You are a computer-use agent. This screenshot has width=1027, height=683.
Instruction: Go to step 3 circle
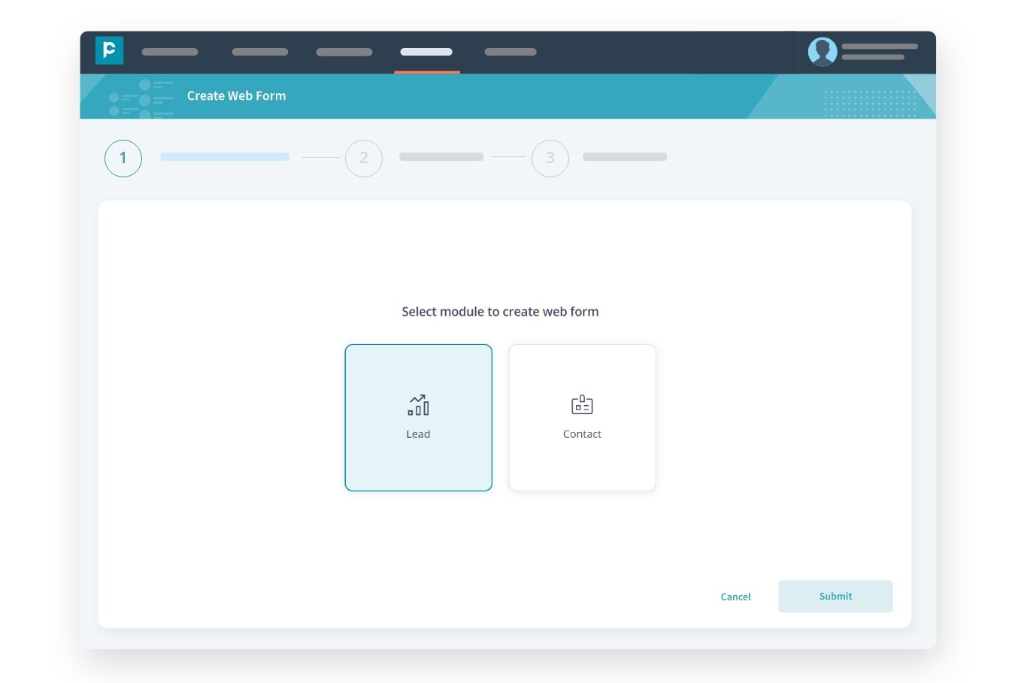point(550,158)
